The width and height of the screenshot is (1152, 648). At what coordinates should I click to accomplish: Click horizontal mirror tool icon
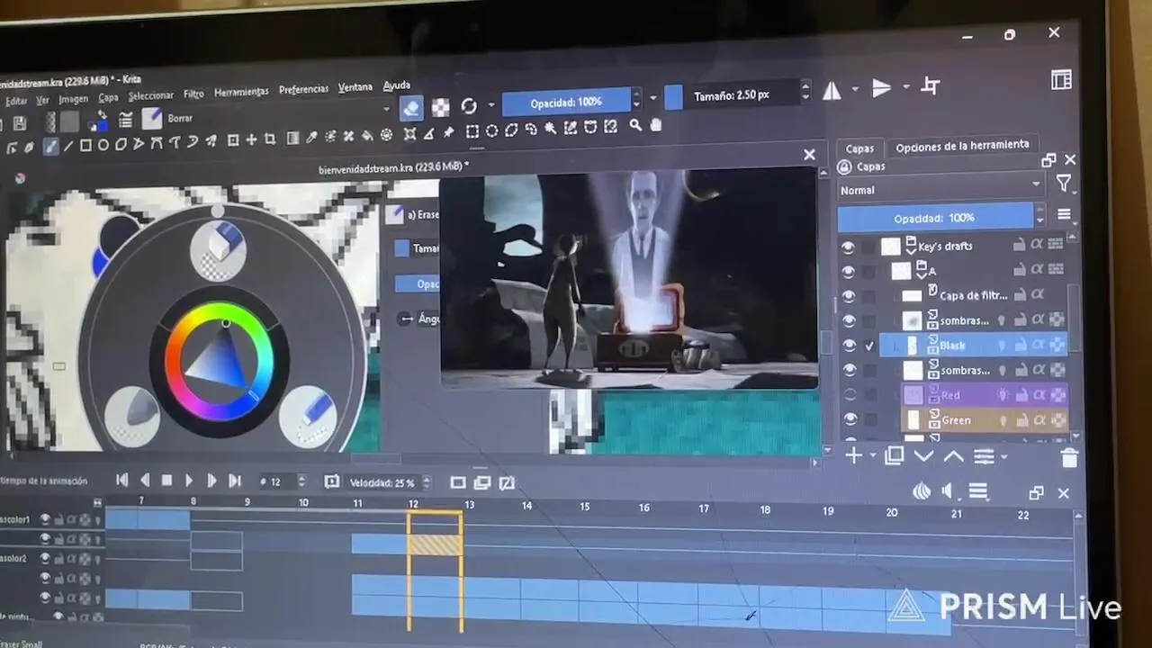(x=832, y=90)
